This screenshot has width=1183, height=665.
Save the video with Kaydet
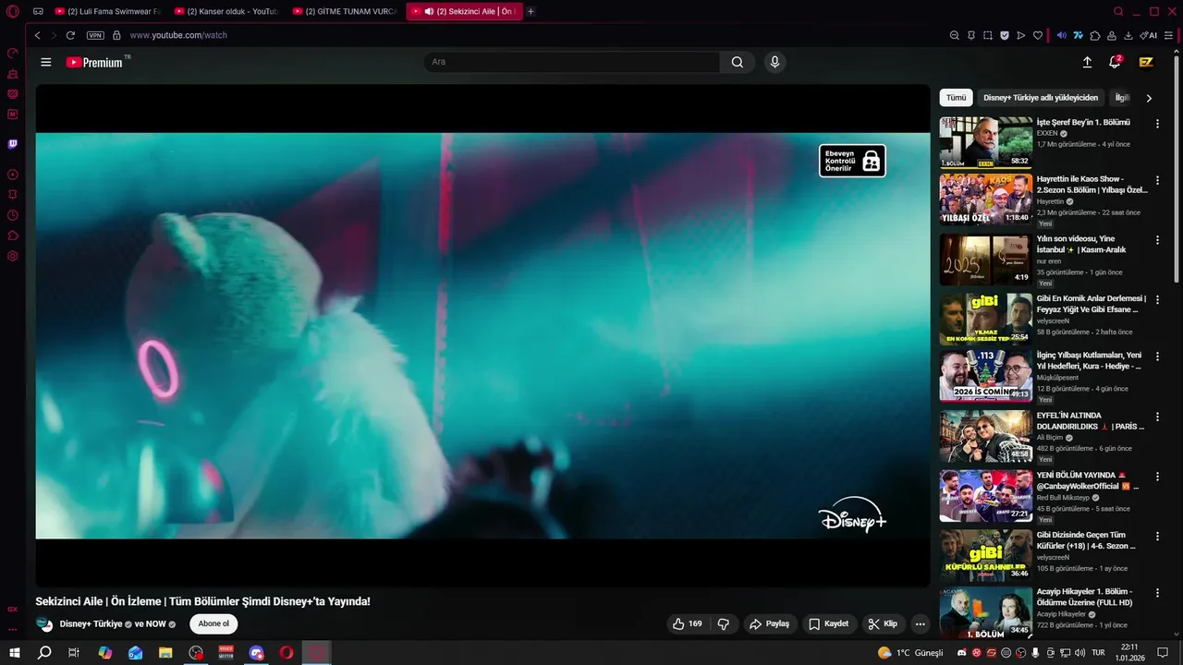click(828, 623)
